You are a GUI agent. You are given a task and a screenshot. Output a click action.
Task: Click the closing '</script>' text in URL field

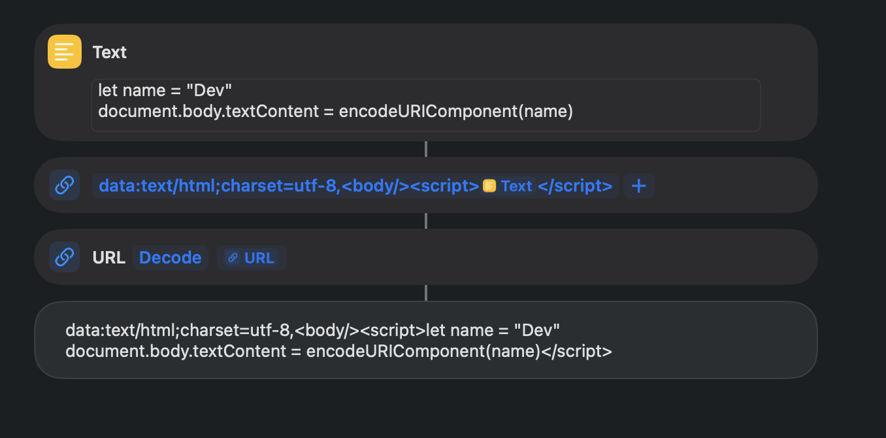pyautogui.click(x=575, y=186)
